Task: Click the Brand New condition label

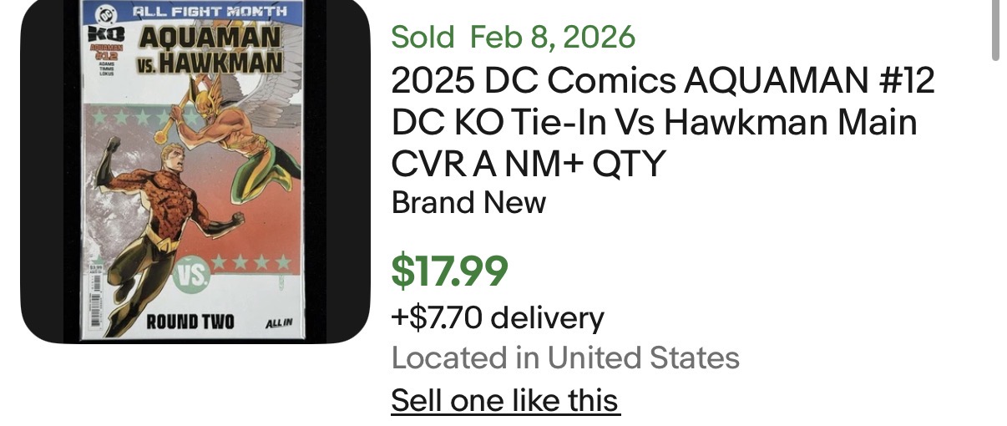Action: click(x=468, y=202)
